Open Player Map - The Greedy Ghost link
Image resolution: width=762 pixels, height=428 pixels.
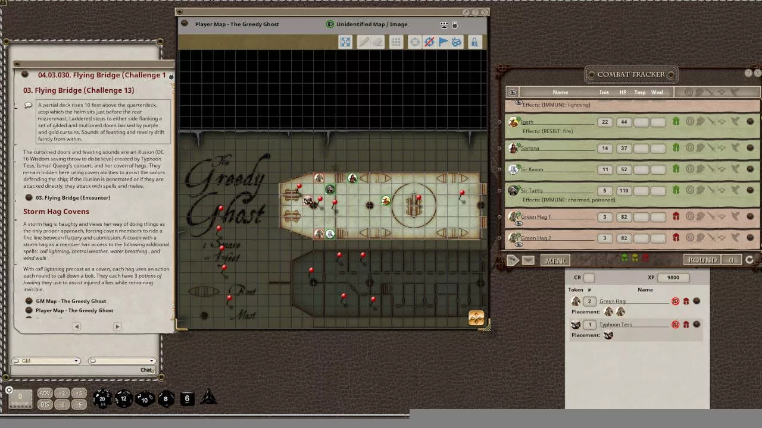pos(74,310)
